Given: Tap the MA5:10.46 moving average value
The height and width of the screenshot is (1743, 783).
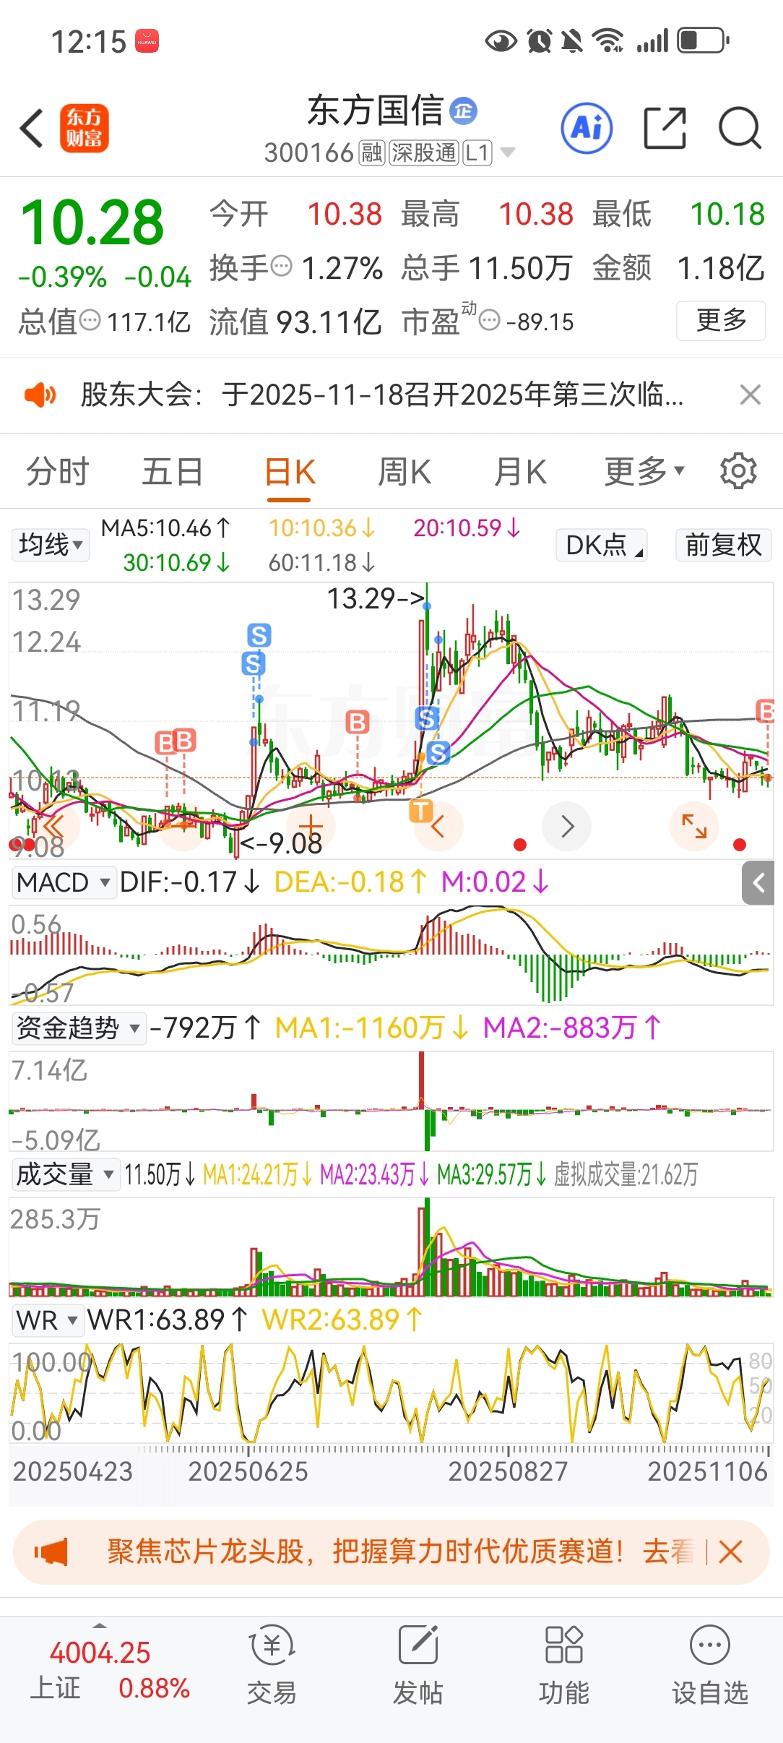Looking at the screenshot, I should (x=165, y=528).
